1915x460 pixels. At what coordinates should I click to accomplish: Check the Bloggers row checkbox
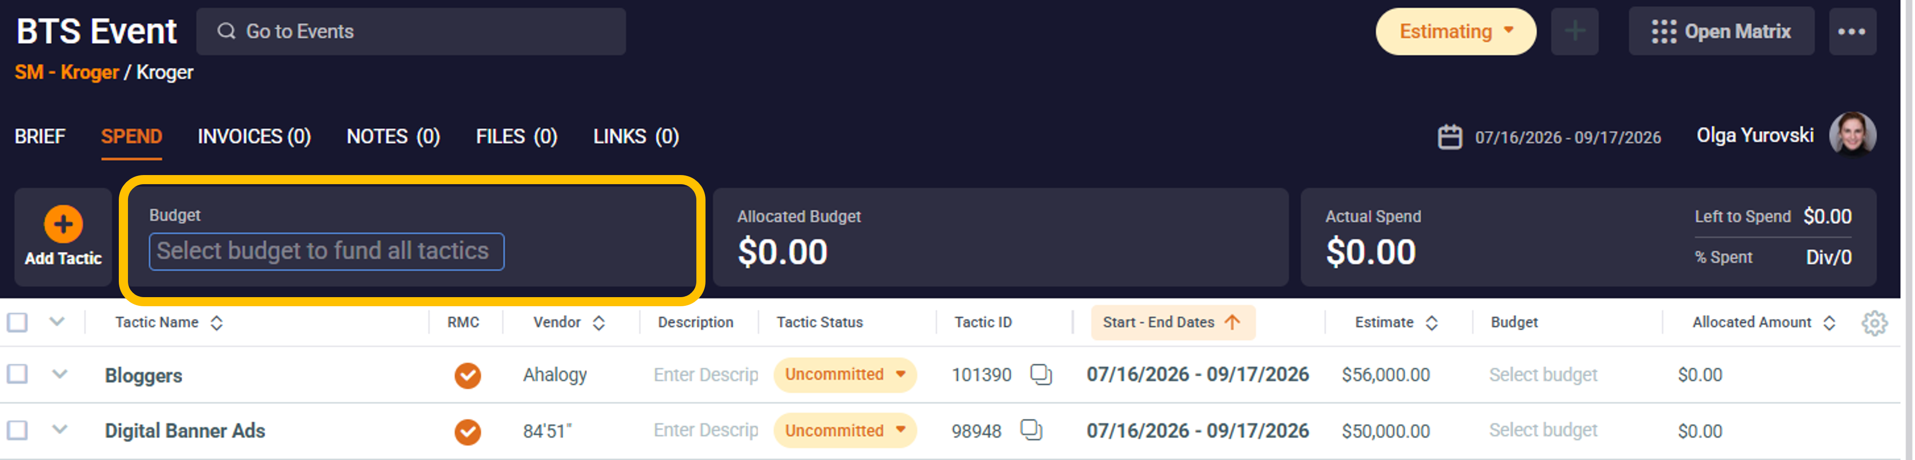tap(17, 375)
